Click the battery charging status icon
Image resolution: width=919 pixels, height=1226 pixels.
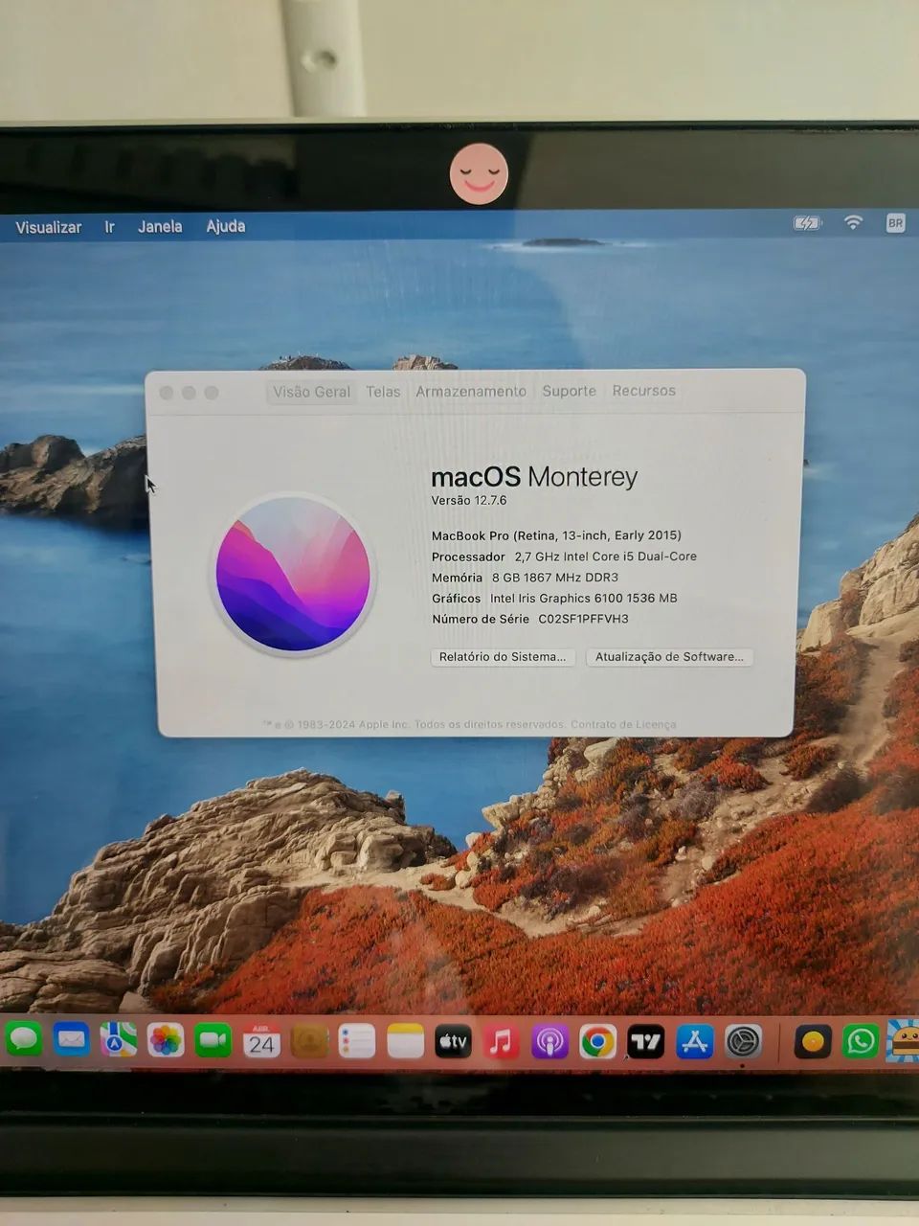[807, 223]
